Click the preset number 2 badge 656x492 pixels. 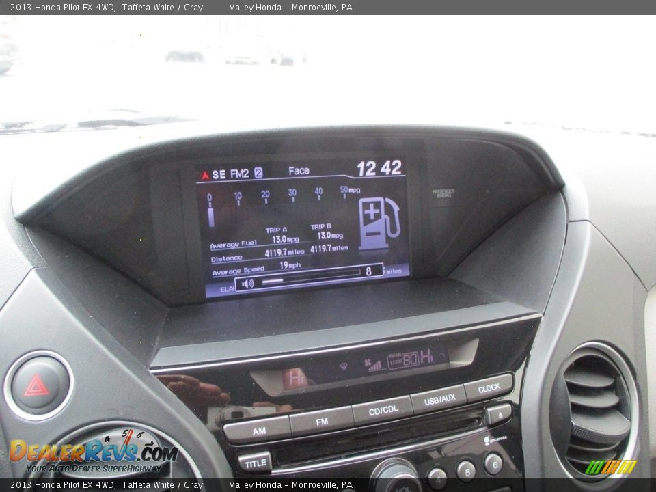(x=258, y=172)
